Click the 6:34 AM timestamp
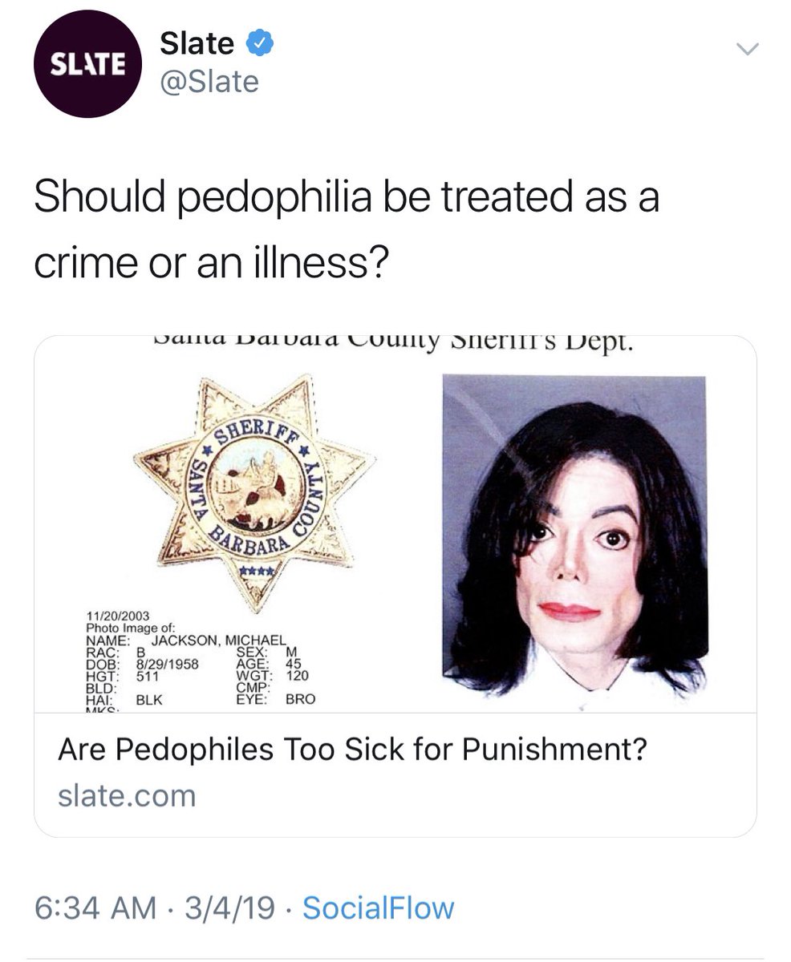Screen dimensions: 791x962 96,908
